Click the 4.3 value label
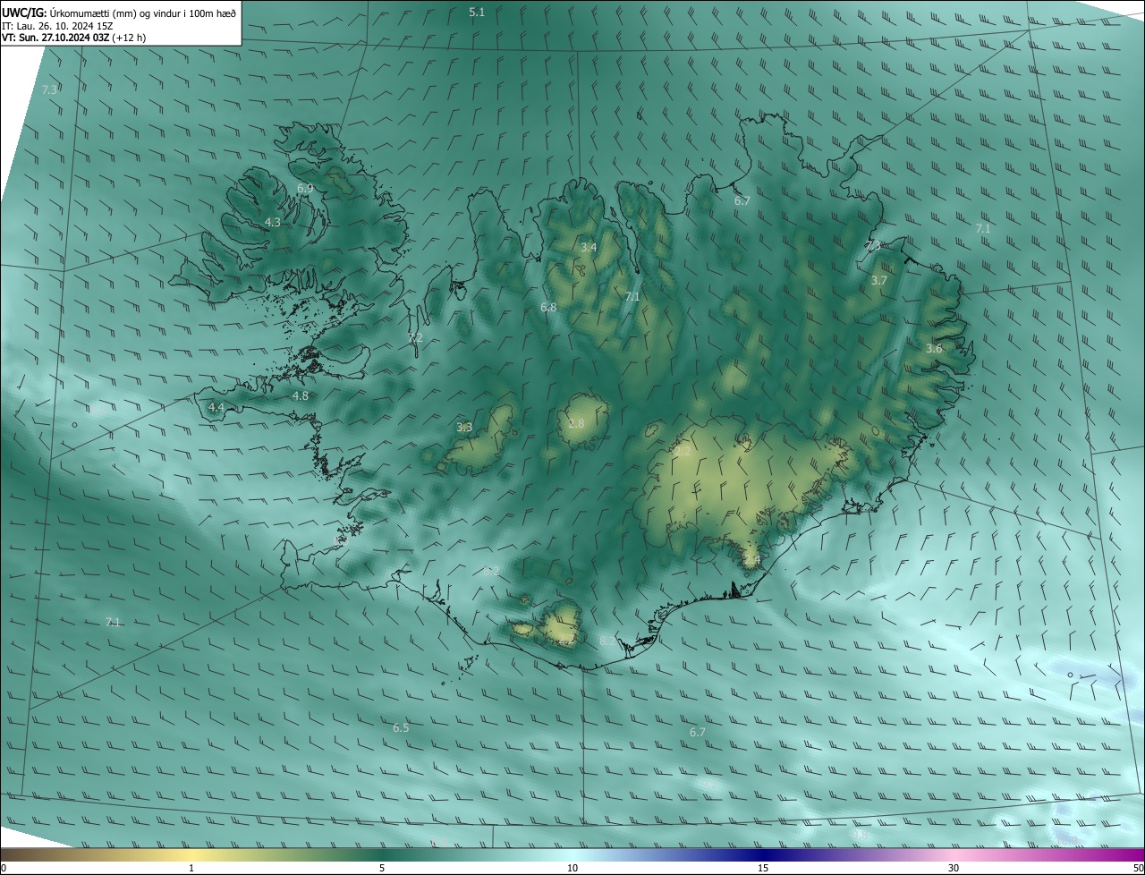This screenshot has width=1145, height=875. 273,222
